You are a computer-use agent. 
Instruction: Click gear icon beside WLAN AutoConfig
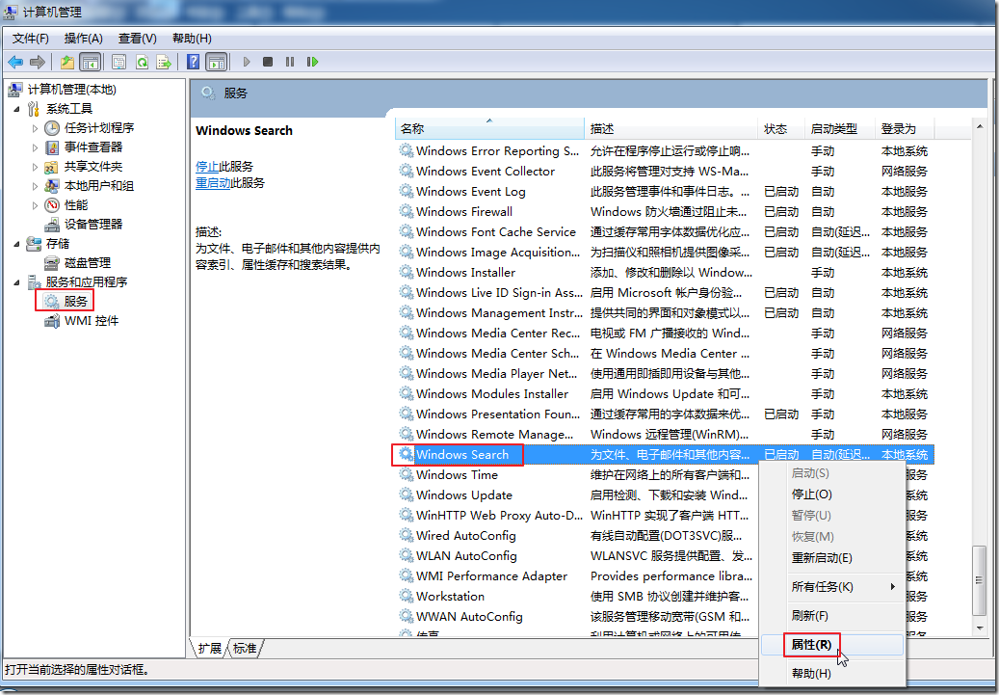pos(406,556)
